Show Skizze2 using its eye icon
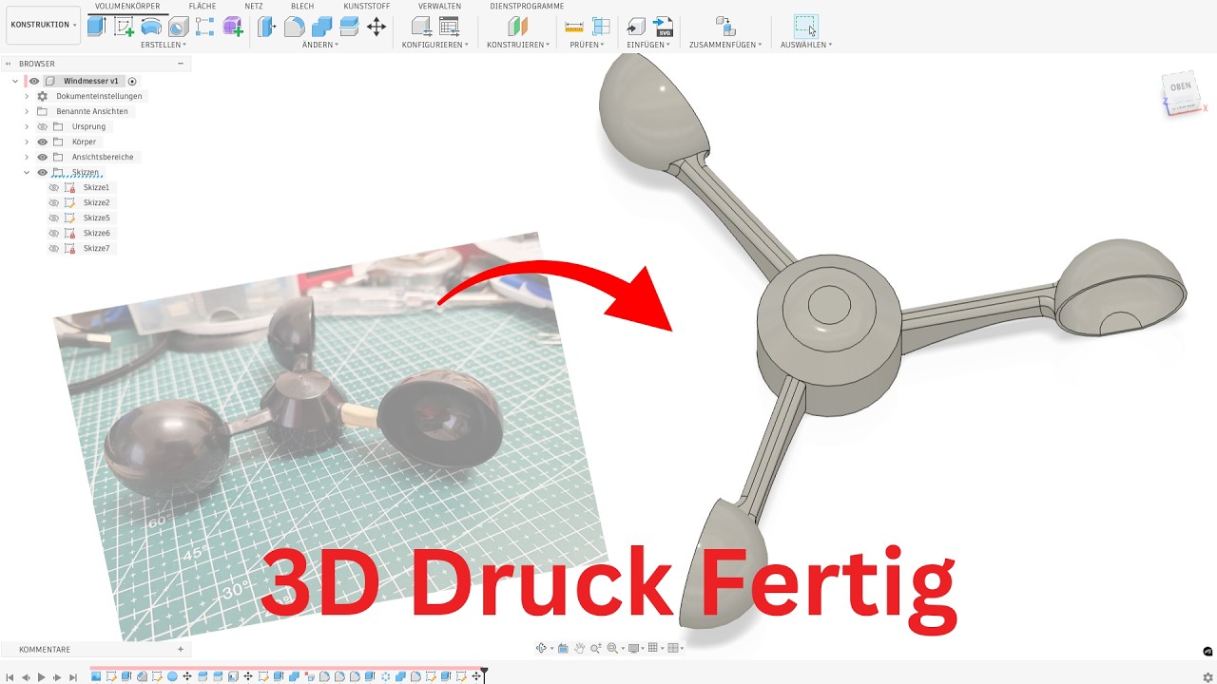Viewport: 1217px width, 684px height. (x=53, y=202)
